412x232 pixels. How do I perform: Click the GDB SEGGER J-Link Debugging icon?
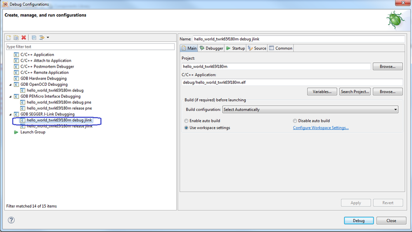click(x=16, y=114)
